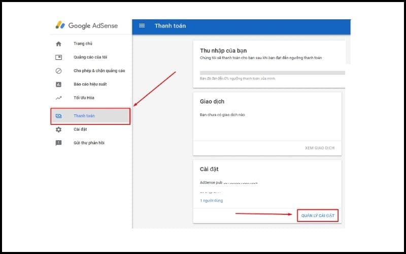Image resolution: width=406 pixels, height=254 pixels.
Task: Choose Gửi thư phản hồi
Action: [x=89, y=143]
